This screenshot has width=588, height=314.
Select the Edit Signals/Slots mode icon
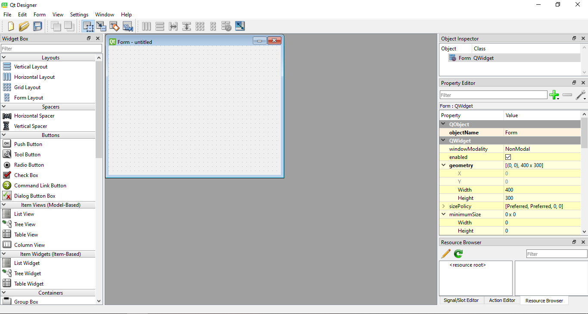point(101,26)
